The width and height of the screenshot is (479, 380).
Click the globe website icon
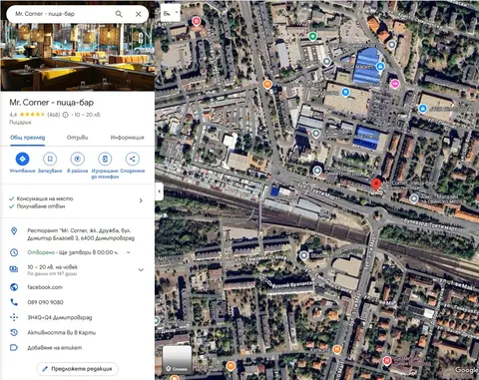[14, 287]
